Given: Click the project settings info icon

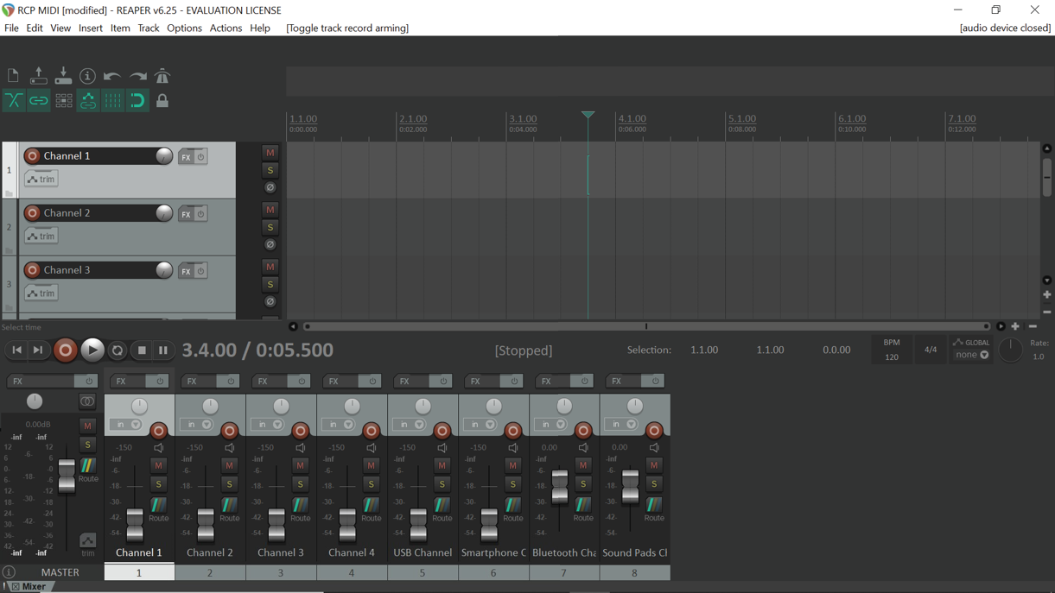Looking at the screenshot, I should click(87, 76).
